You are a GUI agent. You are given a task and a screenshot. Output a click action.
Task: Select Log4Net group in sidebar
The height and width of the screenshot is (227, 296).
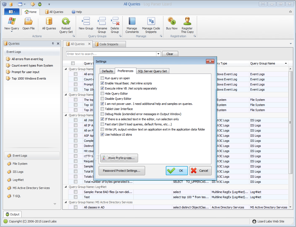[x=32, y=180]
